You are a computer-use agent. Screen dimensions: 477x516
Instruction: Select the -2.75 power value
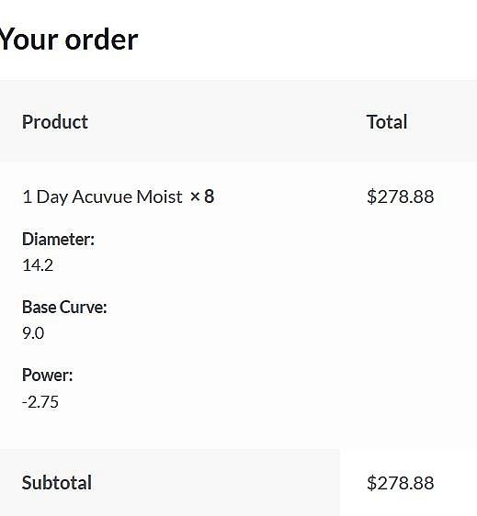coord(40,402)
